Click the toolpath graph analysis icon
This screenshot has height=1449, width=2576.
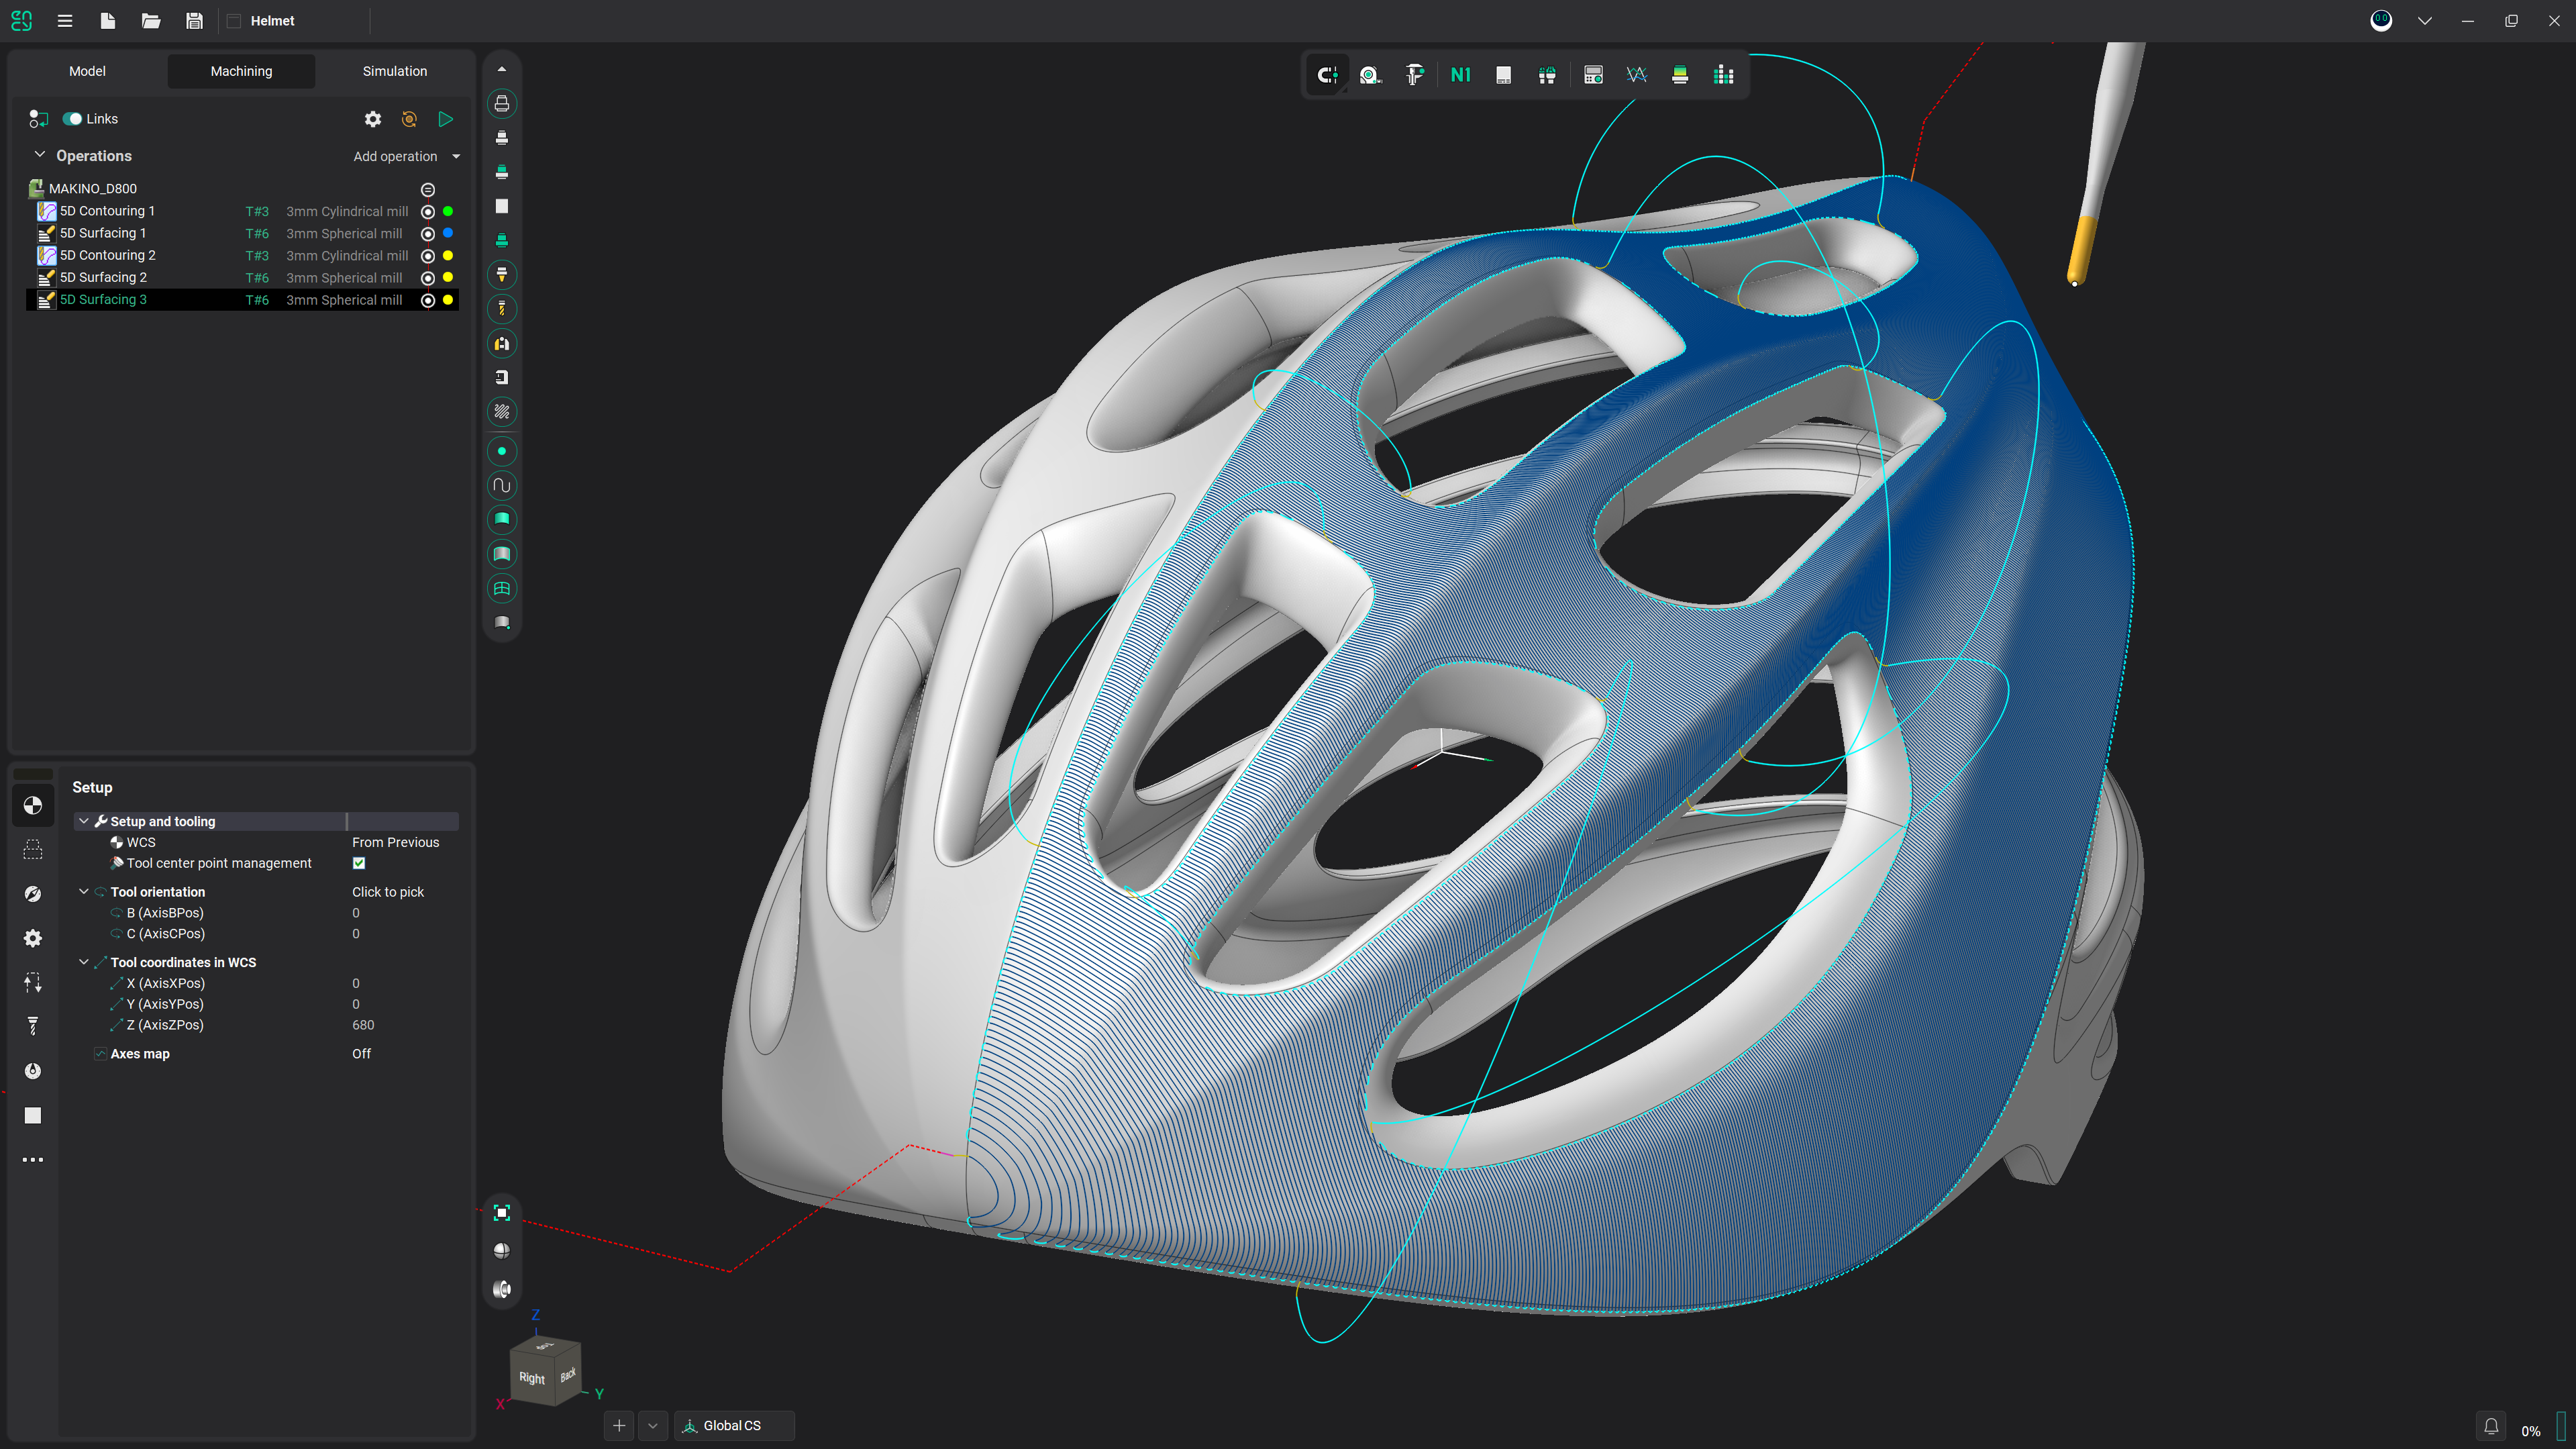[1637, 75]
